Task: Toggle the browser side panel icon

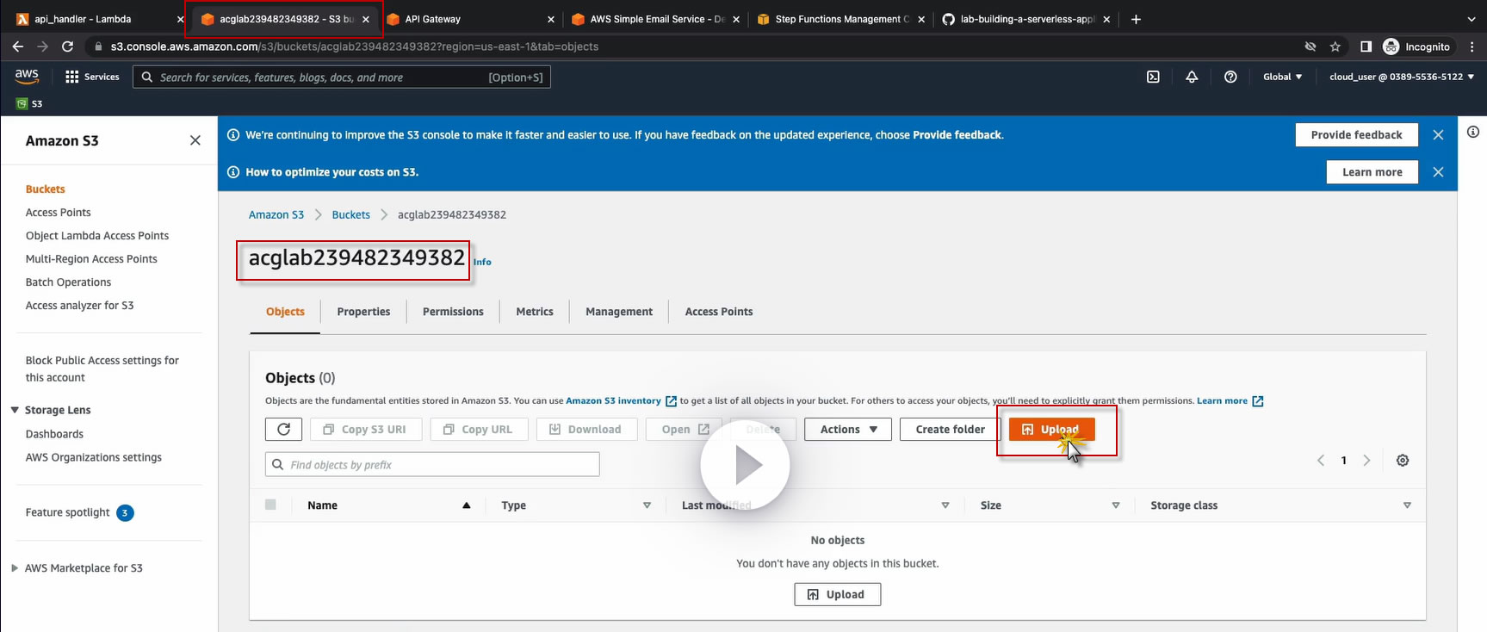Action: tap(1366, 46)
